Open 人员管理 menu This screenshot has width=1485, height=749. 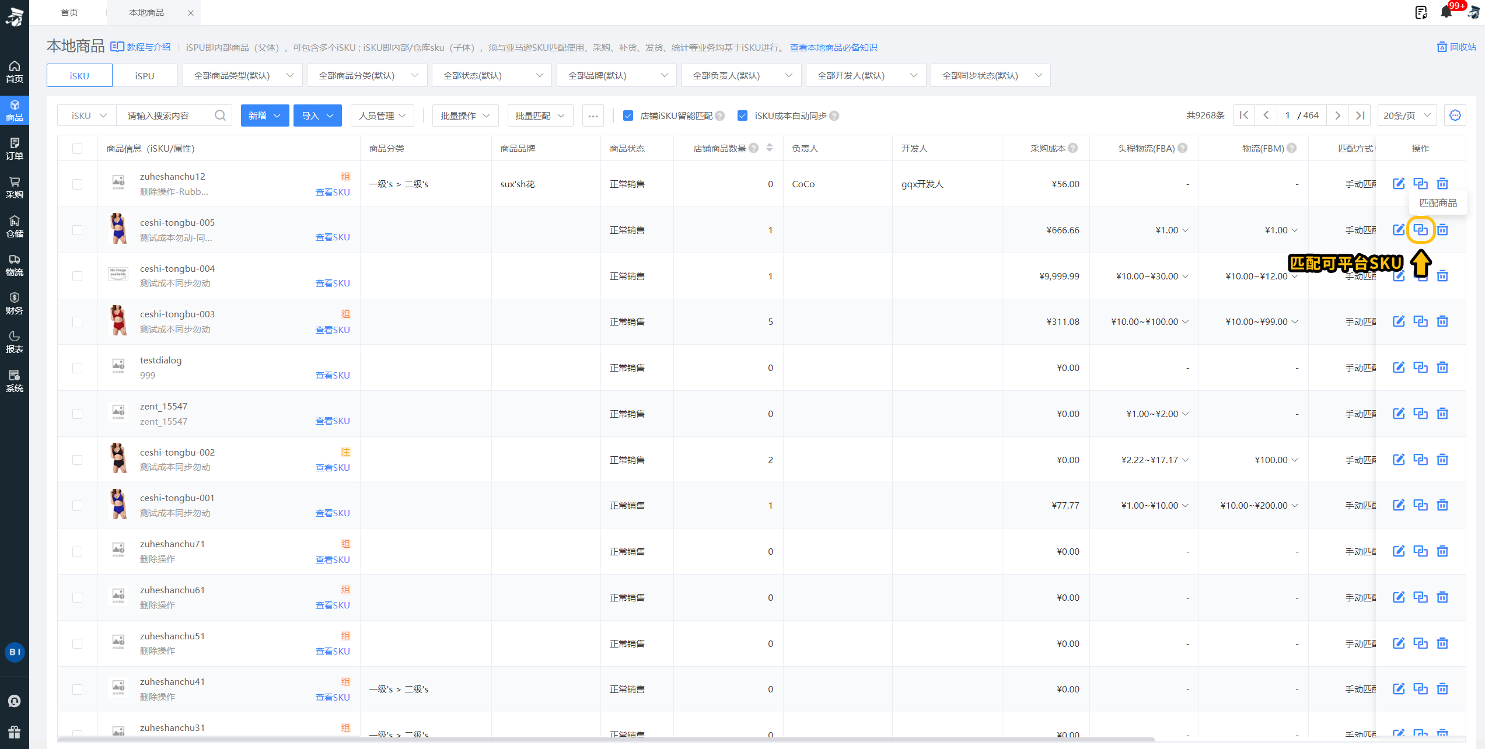382,116
